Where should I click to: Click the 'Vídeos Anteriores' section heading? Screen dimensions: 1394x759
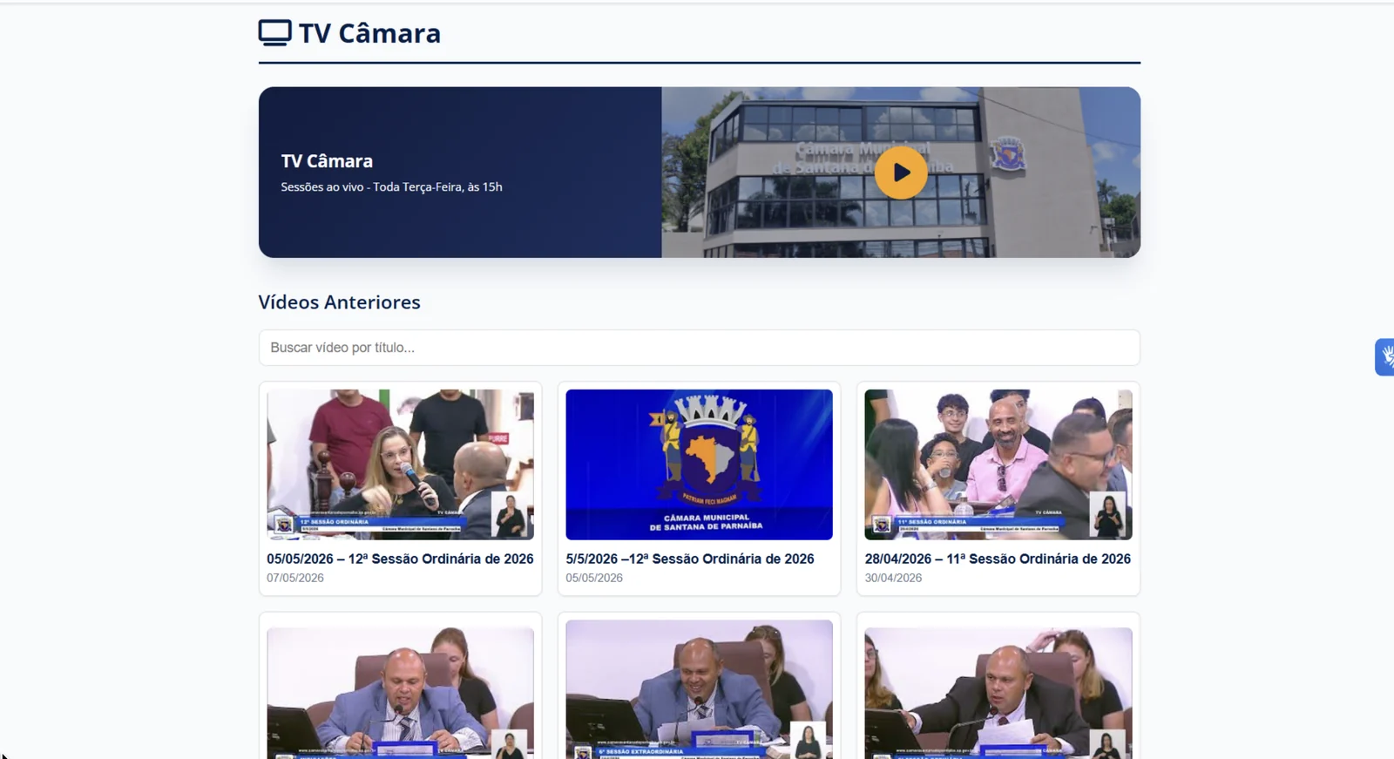[339, 302]
